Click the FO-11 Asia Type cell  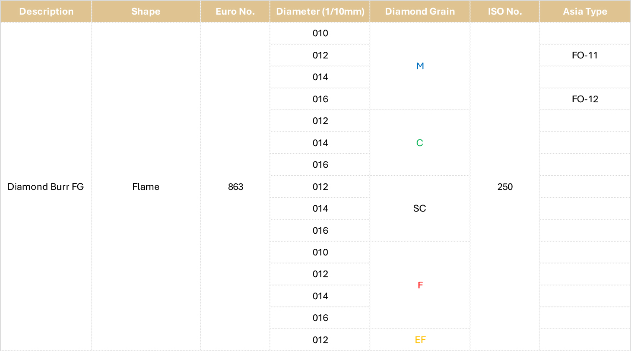point(585,55)
